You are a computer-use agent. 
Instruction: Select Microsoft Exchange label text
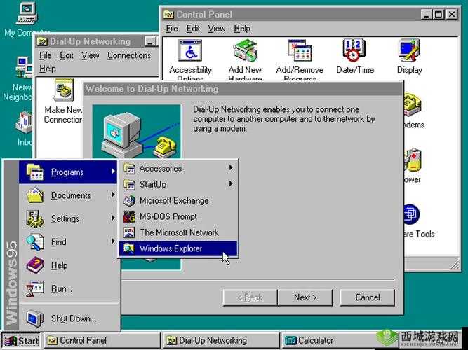tap(174, 200)
